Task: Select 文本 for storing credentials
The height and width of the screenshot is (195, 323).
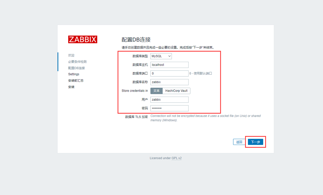Action: pyautogui.click(x=156, y=91)
